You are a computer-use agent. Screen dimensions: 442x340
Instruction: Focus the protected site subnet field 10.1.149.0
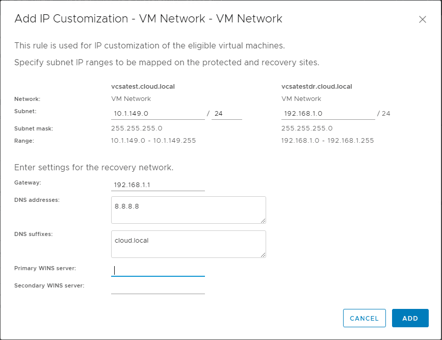158,114
